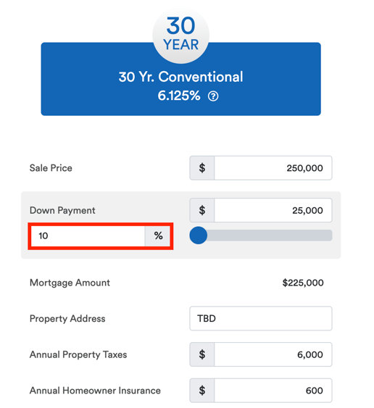374x408 pixels.
Task: Click the dollar sign beside Annual Homeowner Insurance
Action: (x=202, y=391)
